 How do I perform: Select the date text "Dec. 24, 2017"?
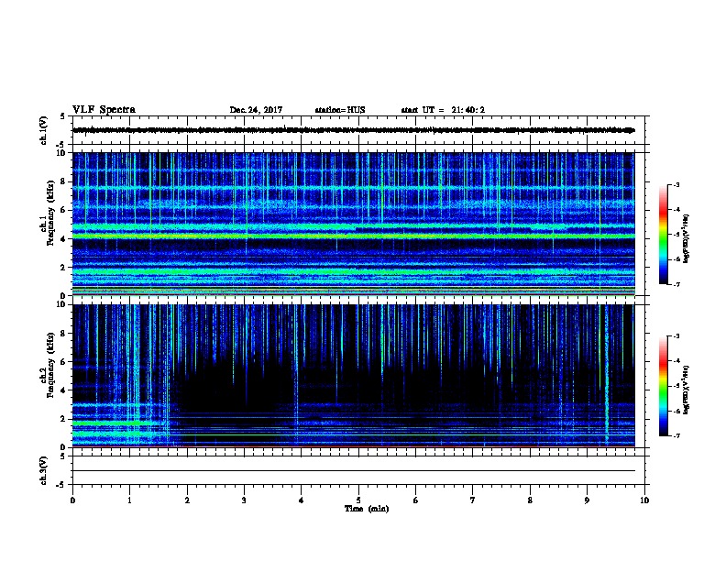pyautogui.click(x=256, y=110)
